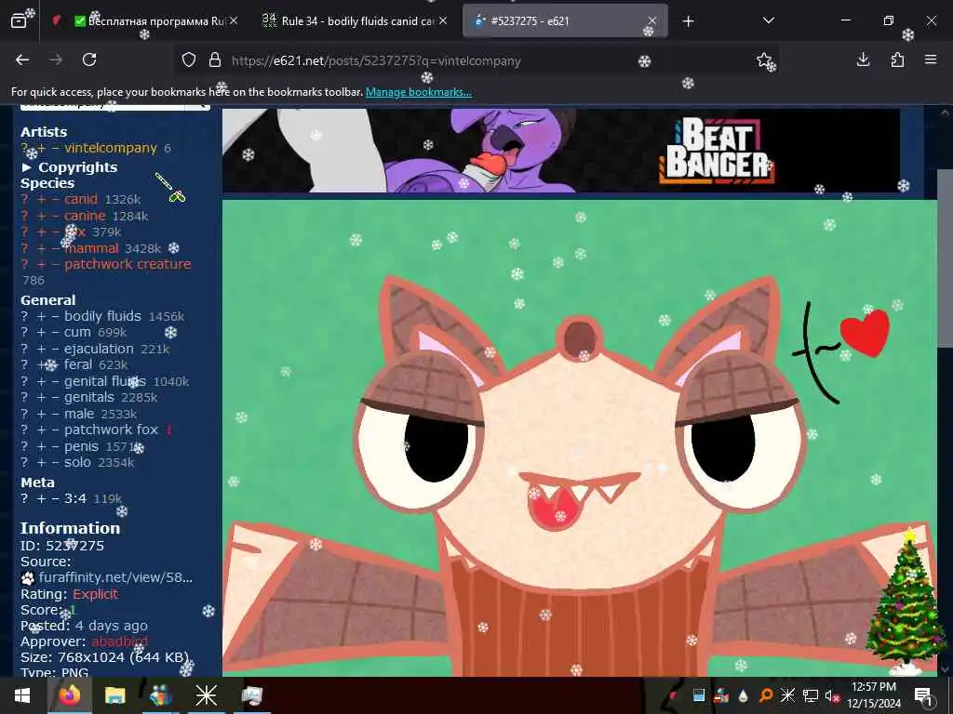Click the forward navigation arrow
This screenshot has height=714, width=953.
[56, 59]
